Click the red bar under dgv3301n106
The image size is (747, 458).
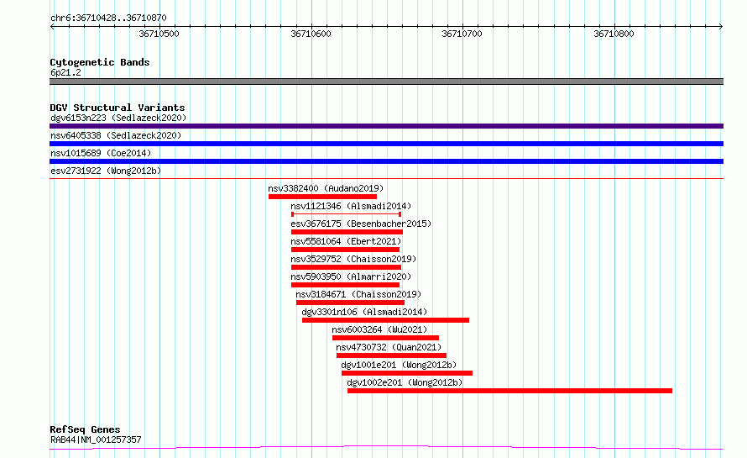pyautogui.click(x=385, y=320)
